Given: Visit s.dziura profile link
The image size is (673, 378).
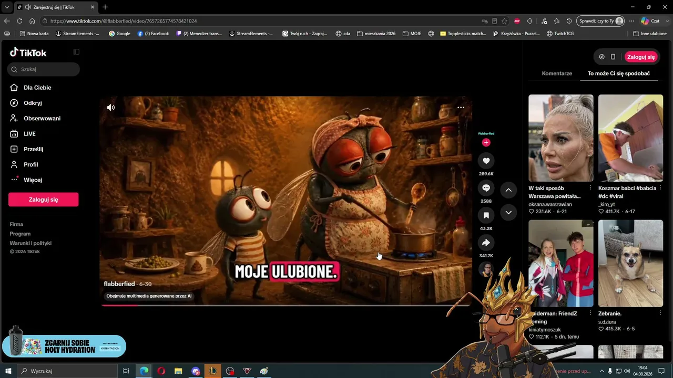Looking at the screenshot, I should pos(607,322).
